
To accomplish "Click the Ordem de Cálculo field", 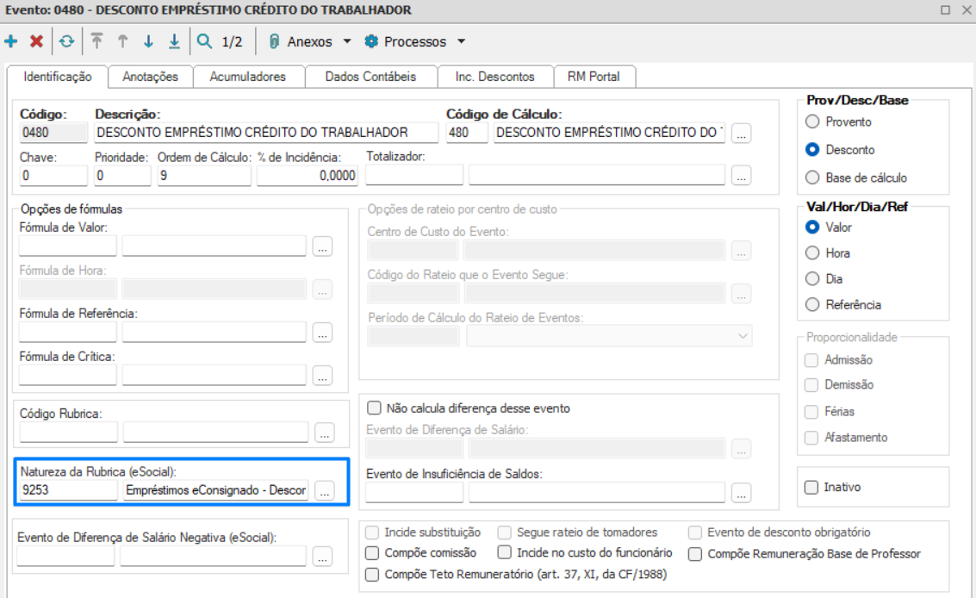I will [204, 176].
